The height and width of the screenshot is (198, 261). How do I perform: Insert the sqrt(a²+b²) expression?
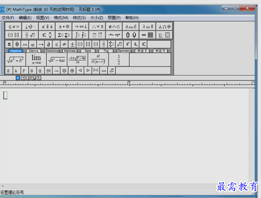tap(16, 60)
